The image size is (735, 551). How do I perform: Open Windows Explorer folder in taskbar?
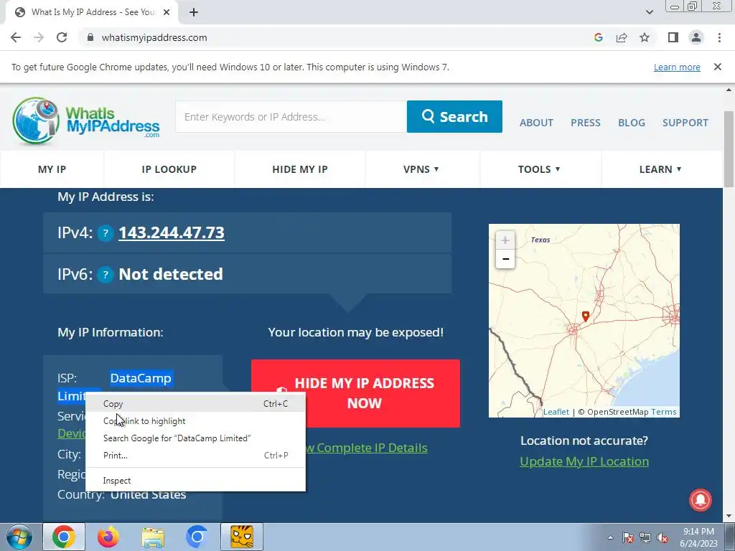[153, 537]
